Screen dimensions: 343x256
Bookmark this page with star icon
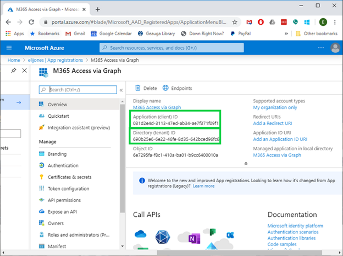235,22
